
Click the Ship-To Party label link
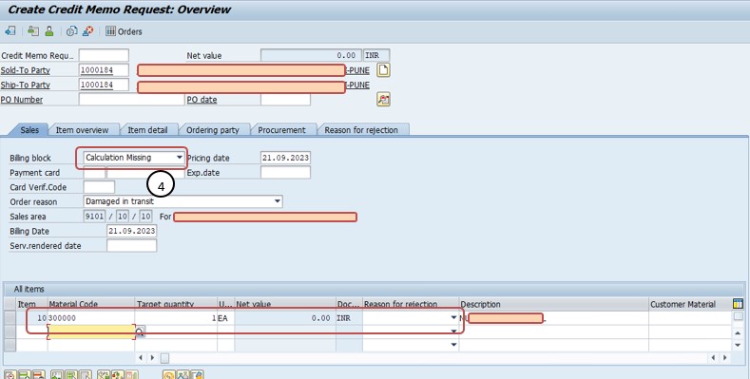coord(26,85)
